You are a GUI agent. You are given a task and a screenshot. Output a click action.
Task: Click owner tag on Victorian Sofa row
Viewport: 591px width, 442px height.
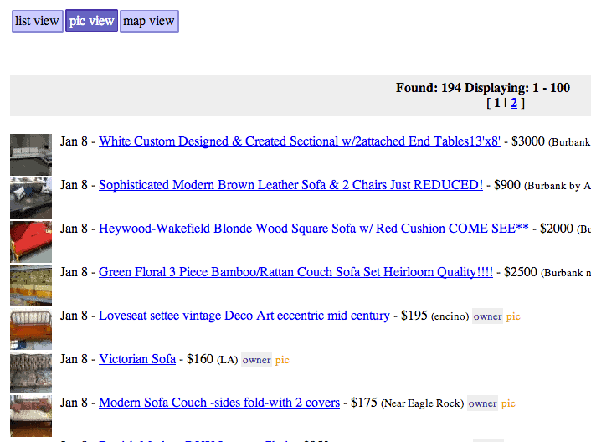pyautogui.click(x=256, y=360)
